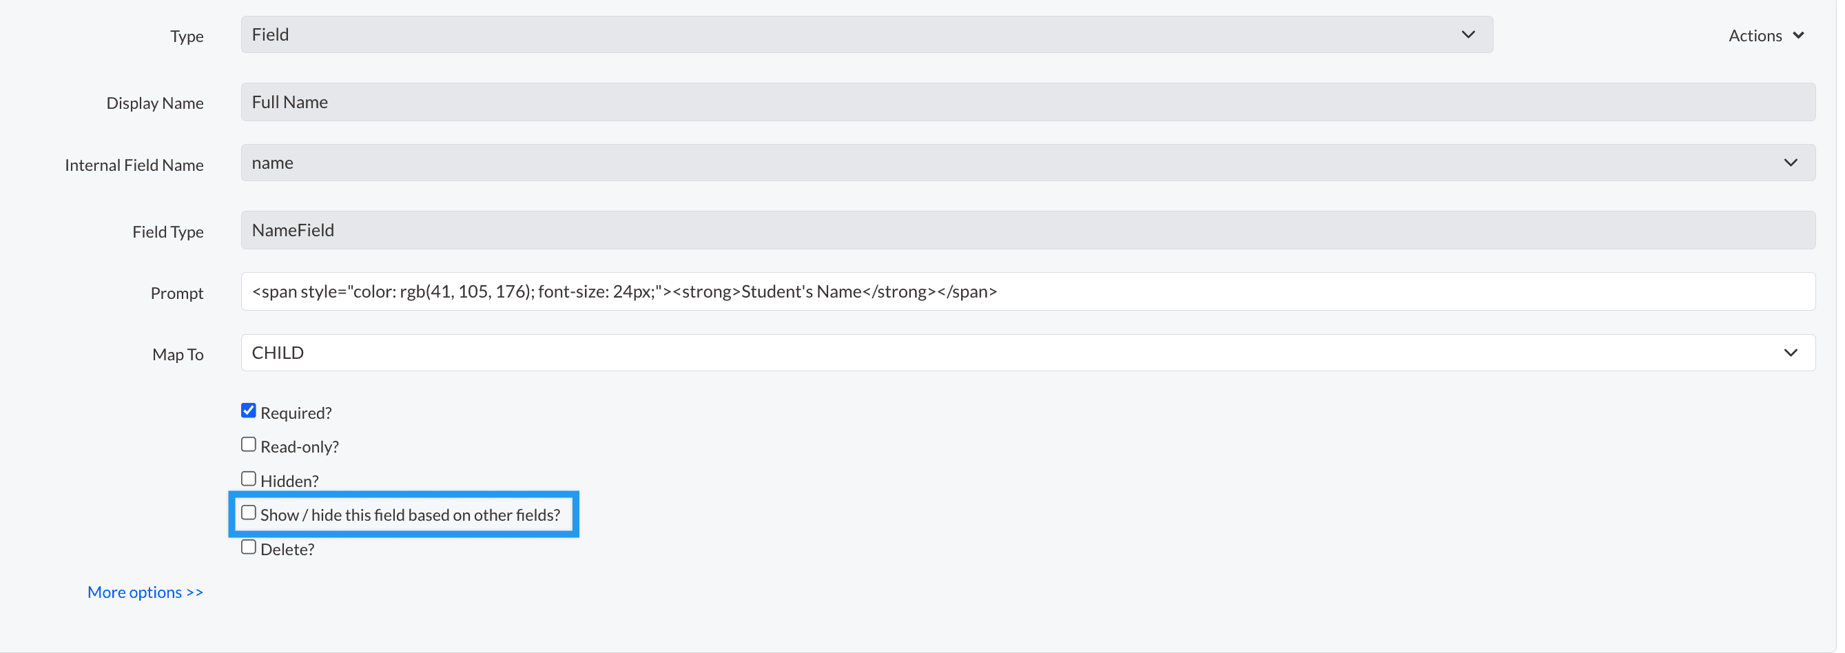Viewport: 1845px width, 653px height.
Task: Click the Display Name label text
Action: (x=155, y=104)
